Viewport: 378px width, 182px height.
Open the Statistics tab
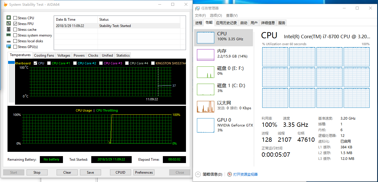[123, 55]
